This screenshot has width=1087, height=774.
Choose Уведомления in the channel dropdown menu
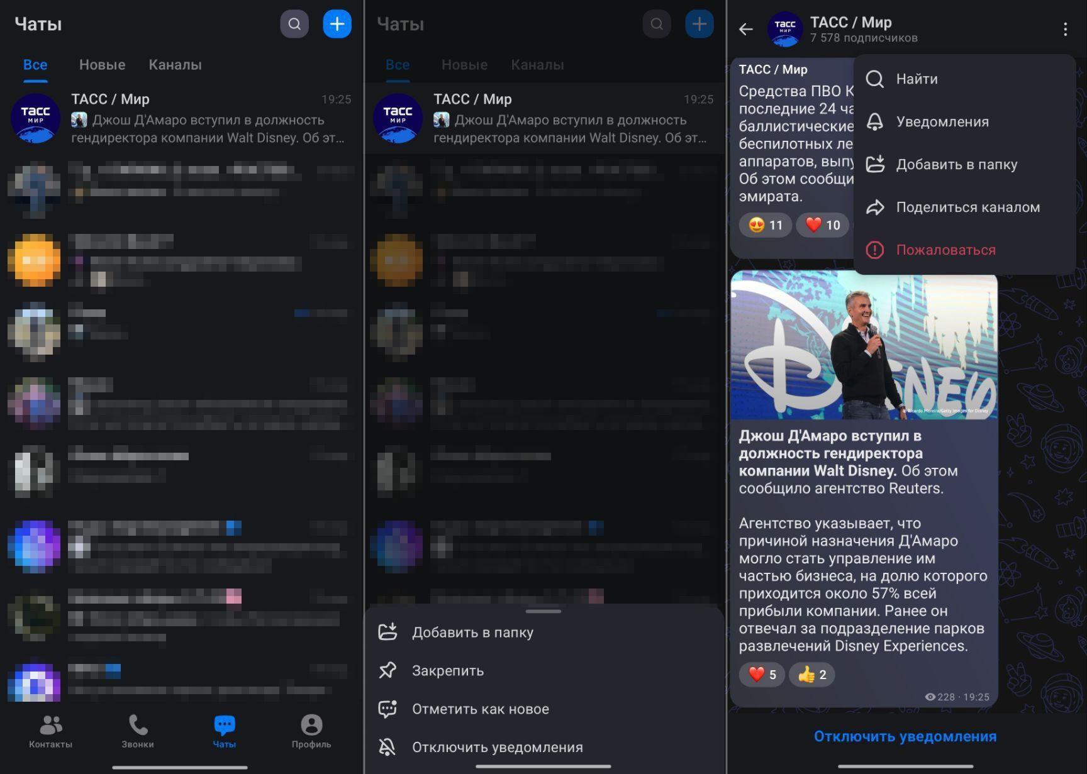(x=964, y=121)
